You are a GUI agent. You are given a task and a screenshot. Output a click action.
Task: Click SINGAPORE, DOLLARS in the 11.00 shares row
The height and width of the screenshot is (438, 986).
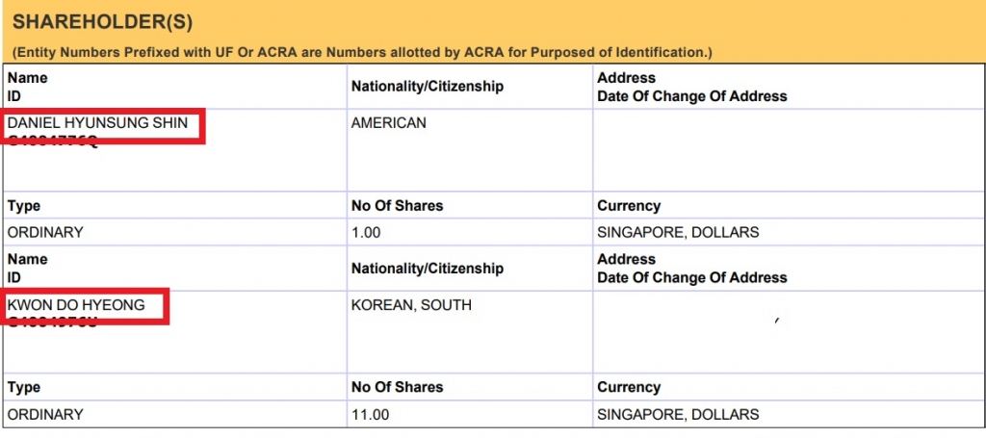pyautogui.click(x=678, y=414)
